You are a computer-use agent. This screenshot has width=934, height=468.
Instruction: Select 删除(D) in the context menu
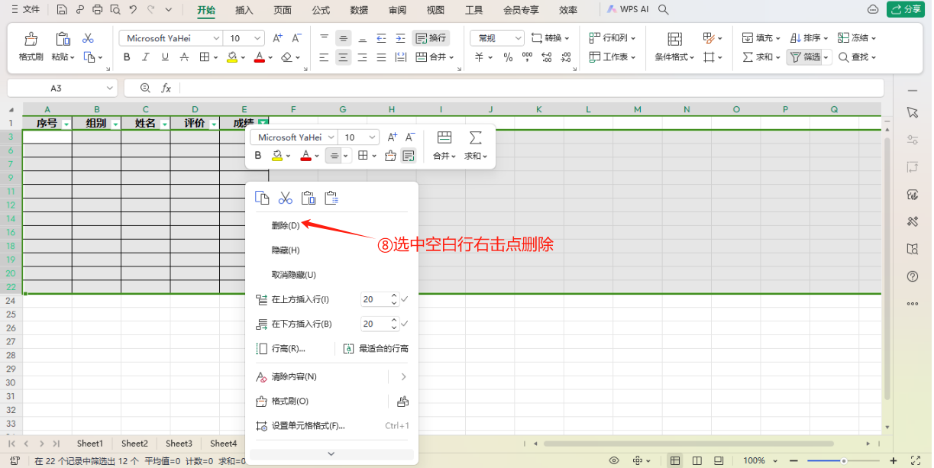pos(286,225)
